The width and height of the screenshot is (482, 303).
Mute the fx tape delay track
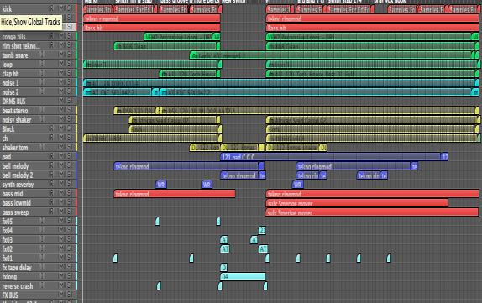[x=62, y=267]
